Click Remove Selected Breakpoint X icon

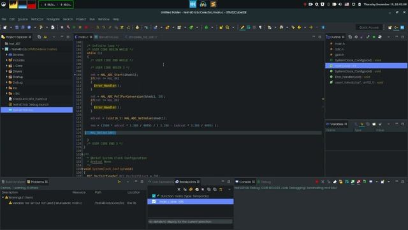click(x=178, y=189)
